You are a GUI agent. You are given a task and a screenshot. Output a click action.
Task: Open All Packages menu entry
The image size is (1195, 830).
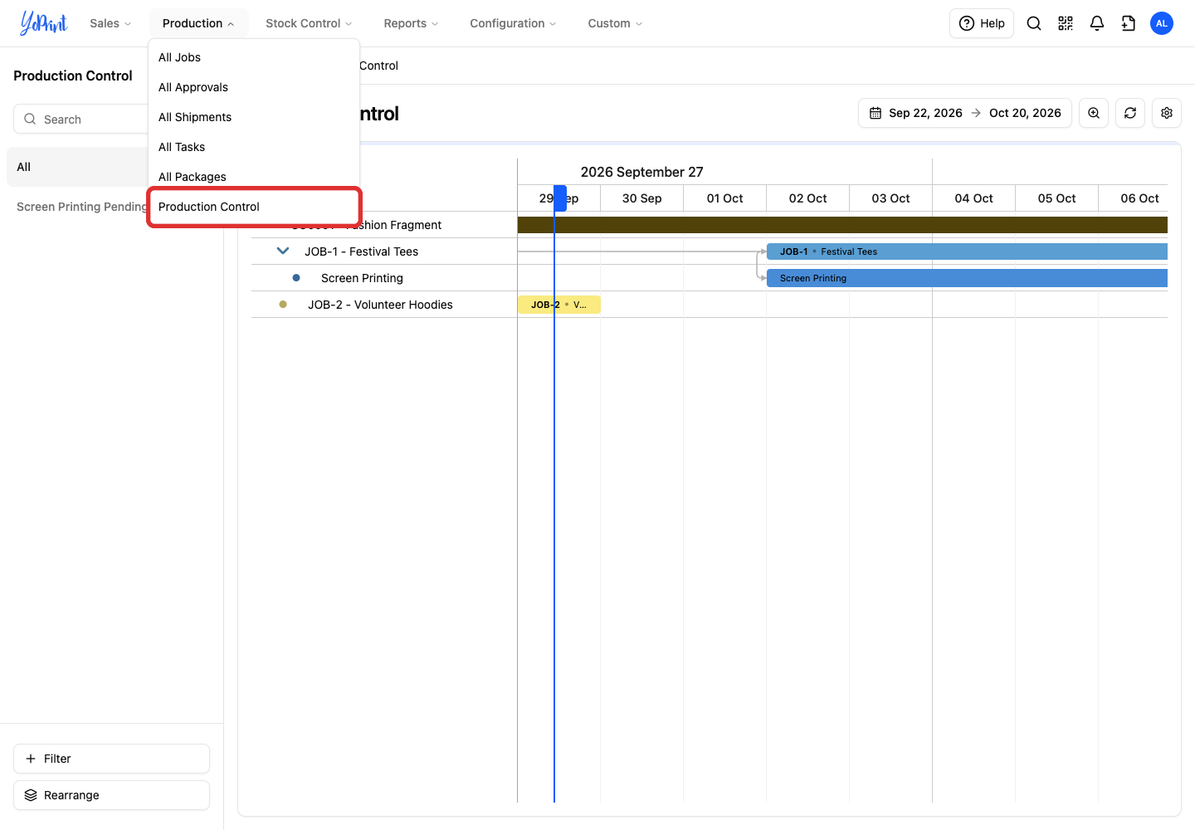tap(254, 177)
